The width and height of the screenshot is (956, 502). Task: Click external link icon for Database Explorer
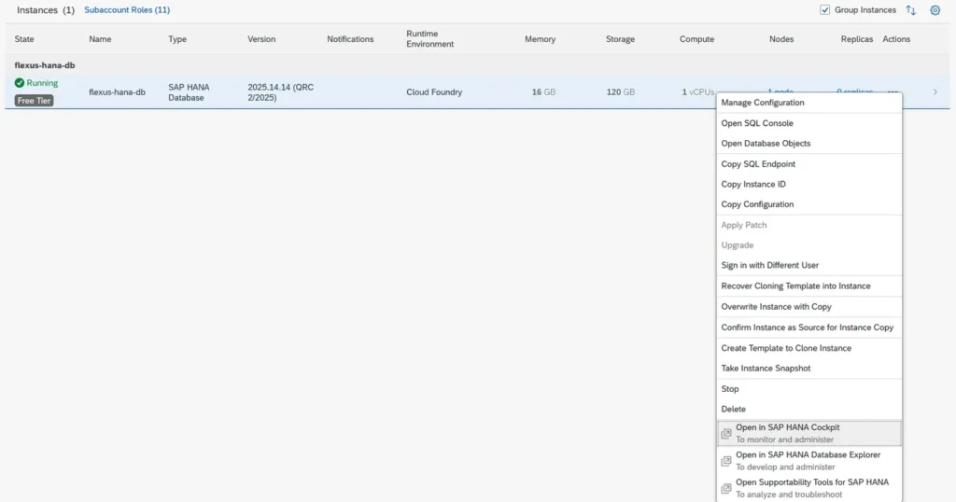[x=726, y=461]
